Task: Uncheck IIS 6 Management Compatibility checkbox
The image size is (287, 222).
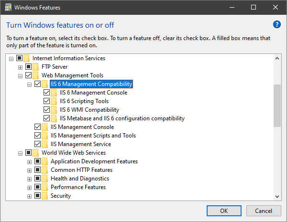Action: pos(37,84)
